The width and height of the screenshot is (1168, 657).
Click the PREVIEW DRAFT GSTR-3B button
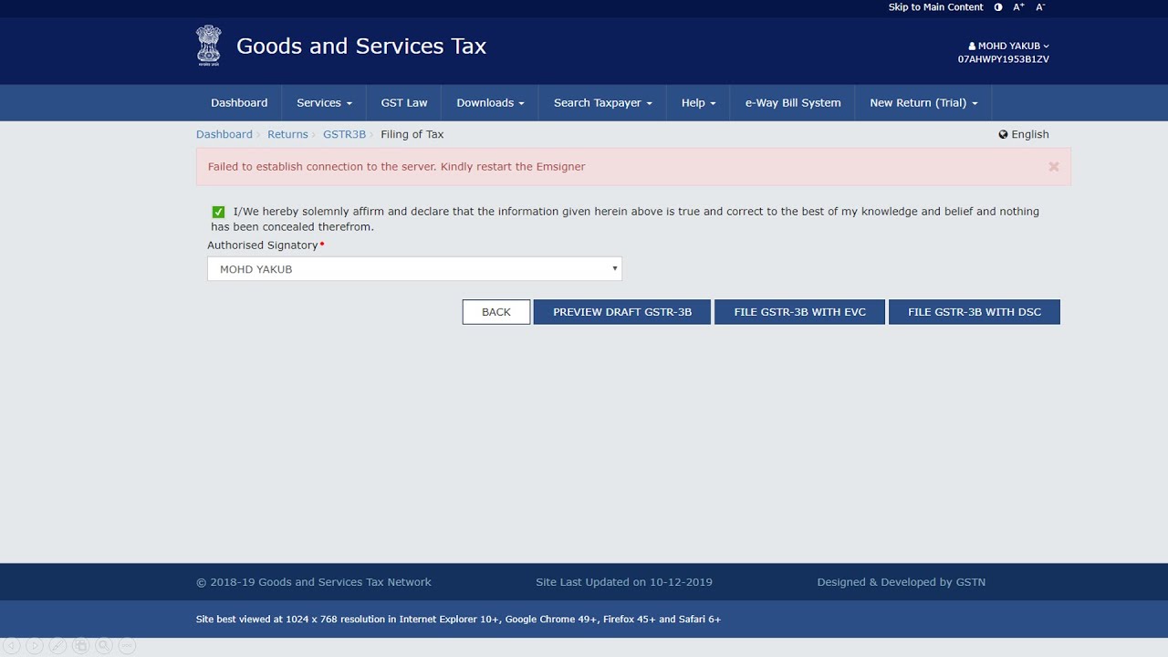[621, 312]
